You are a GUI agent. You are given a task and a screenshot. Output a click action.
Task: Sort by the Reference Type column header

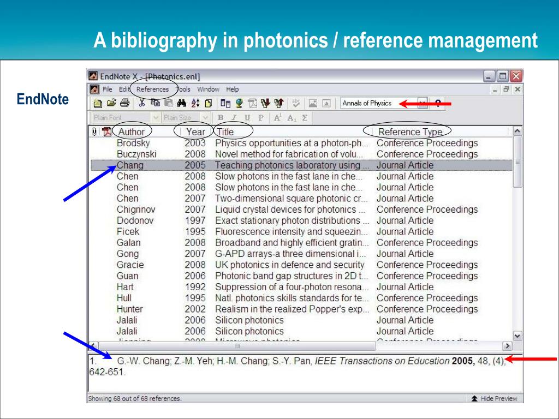(x=411, y=132)
